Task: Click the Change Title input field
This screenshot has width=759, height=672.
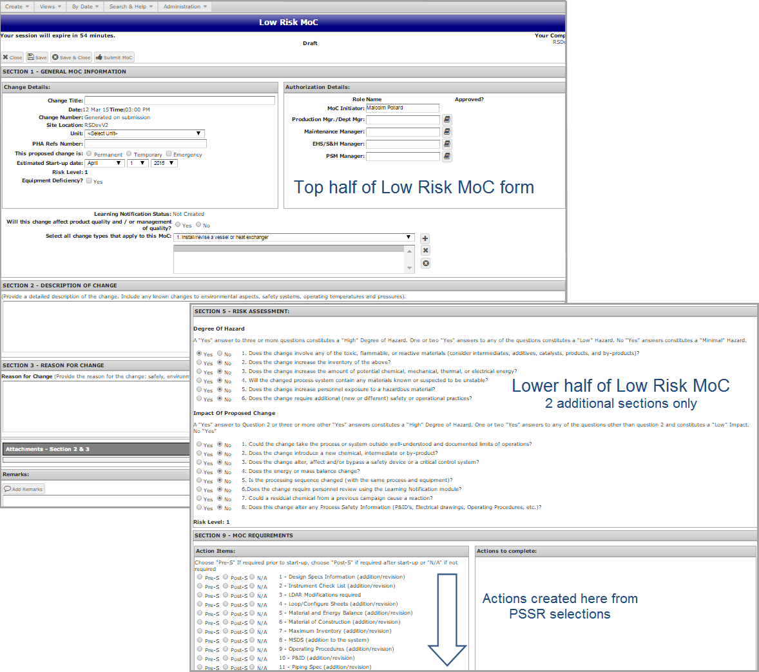Action: 180,101
